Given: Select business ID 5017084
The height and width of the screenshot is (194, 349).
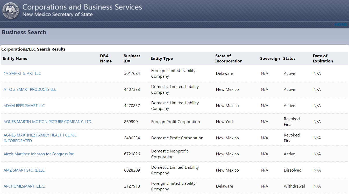Looking at the screenshot, I should coord(132,74).
